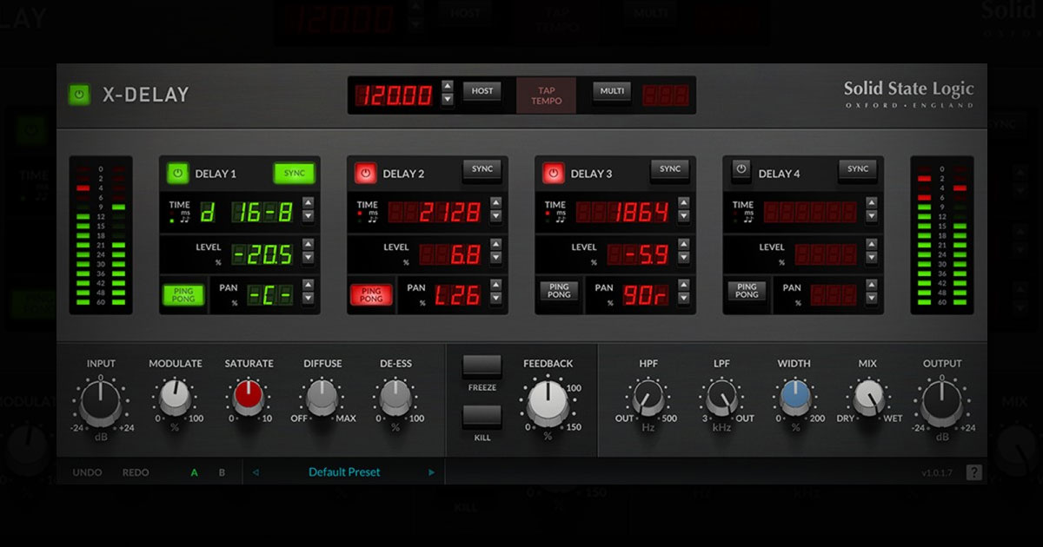Enable Ping Pong on Delay 3
1043x547 pixels.
[559, 291]
